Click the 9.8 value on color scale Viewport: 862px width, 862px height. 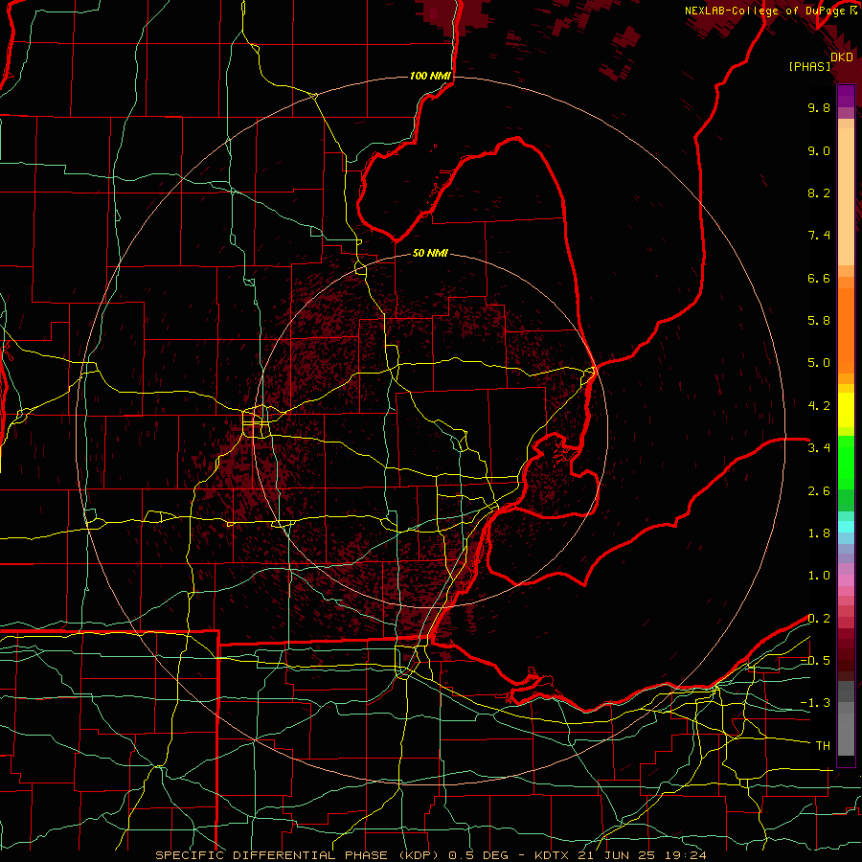tap(819, 107)
